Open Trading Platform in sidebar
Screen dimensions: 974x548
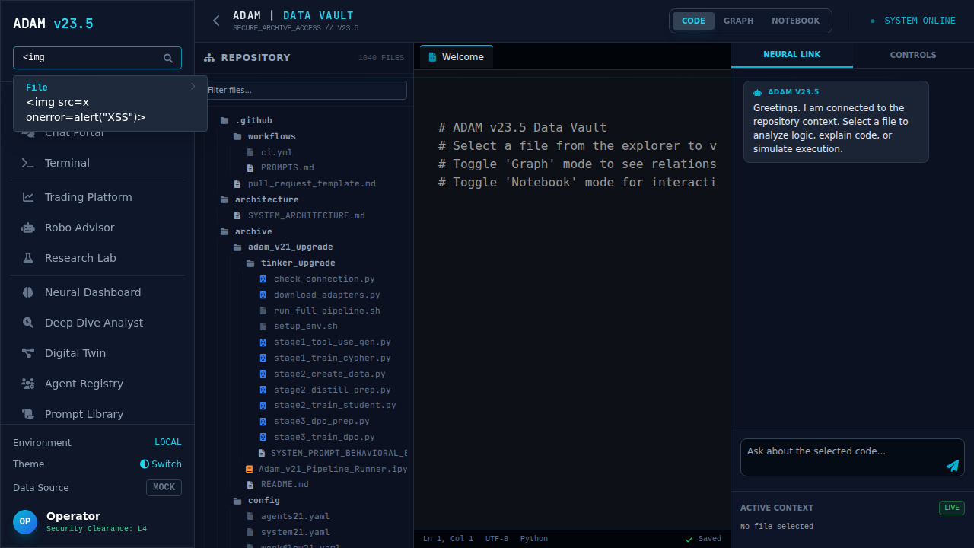88,197
